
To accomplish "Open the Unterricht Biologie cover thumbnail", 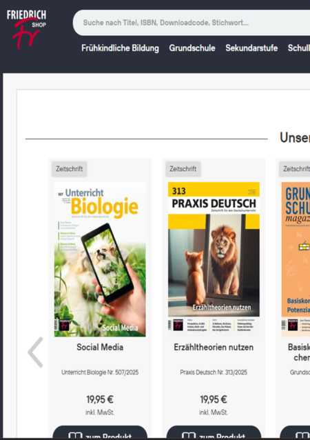I will [100, 259].
